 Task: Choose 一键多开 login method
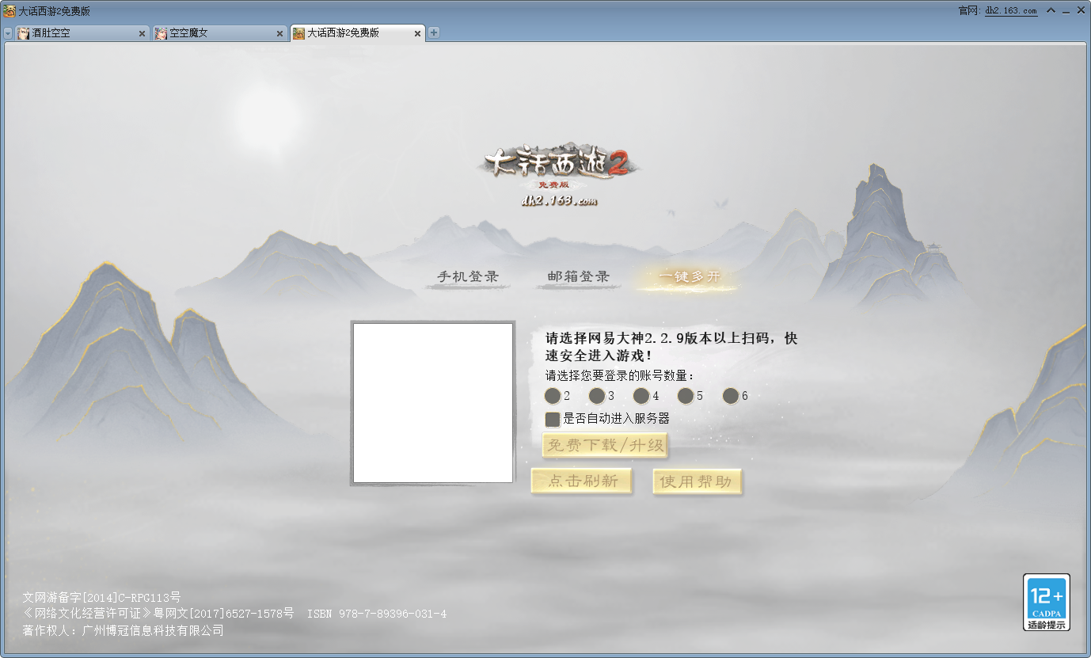pyautogui.click(x=690, y=277)
